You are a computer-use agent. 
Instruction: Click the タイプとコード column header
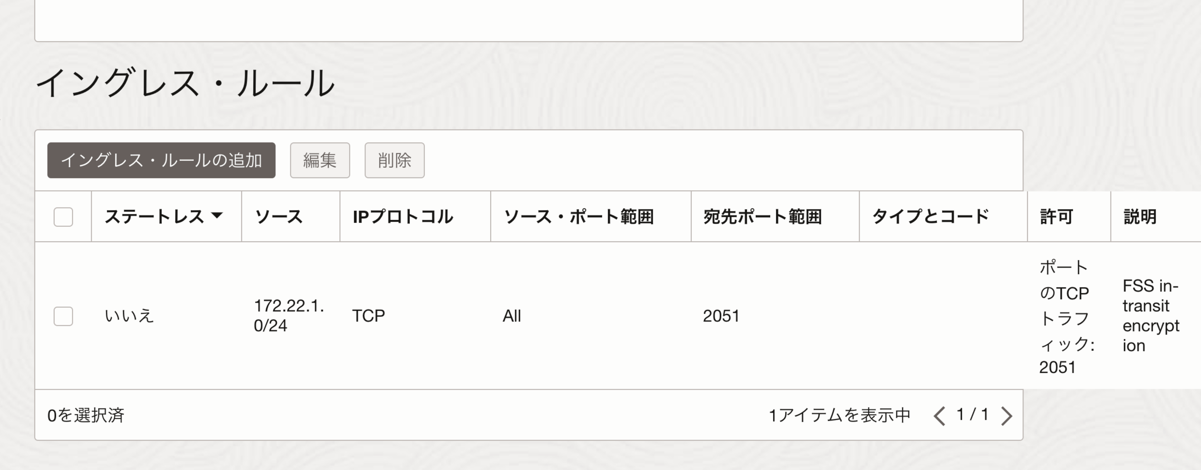[930, 217]
